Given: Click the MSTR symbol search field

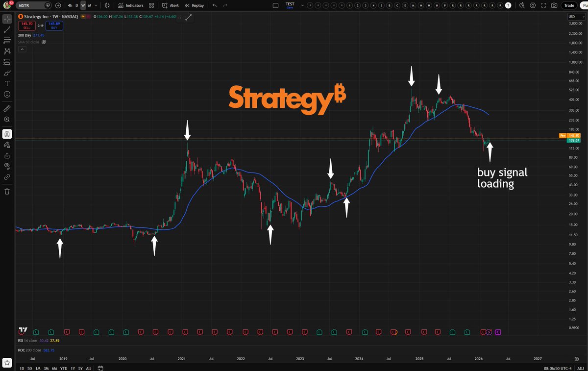Looking at the screenshot, I should point(34,5).
